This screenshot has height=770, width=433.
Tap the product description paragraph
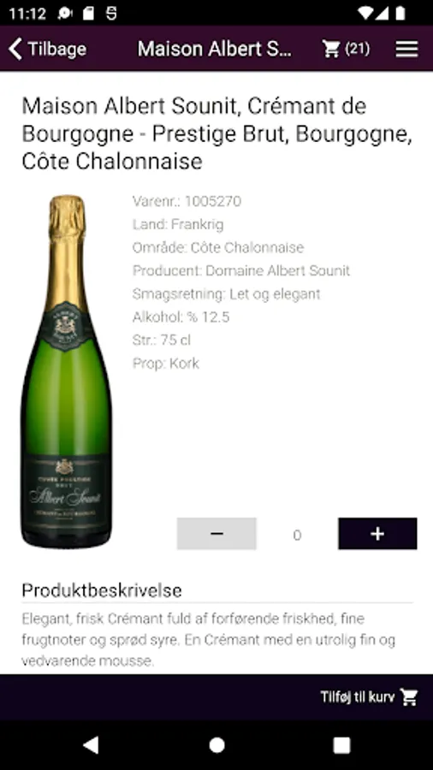coord(209,639)
